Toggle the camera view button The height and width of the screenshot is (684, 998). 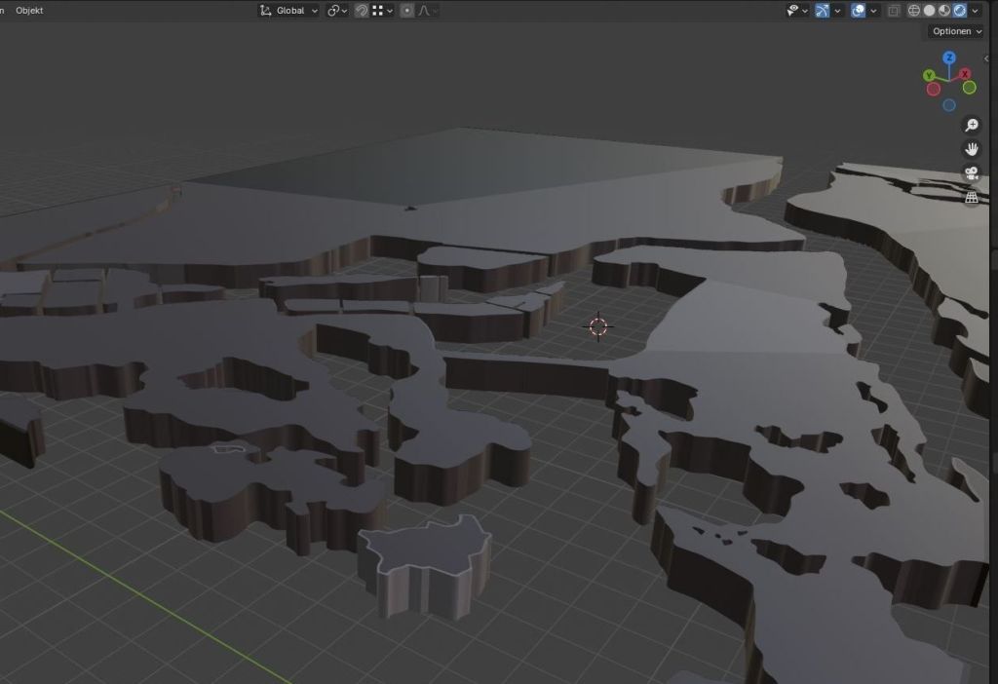(x=972, y=173)
